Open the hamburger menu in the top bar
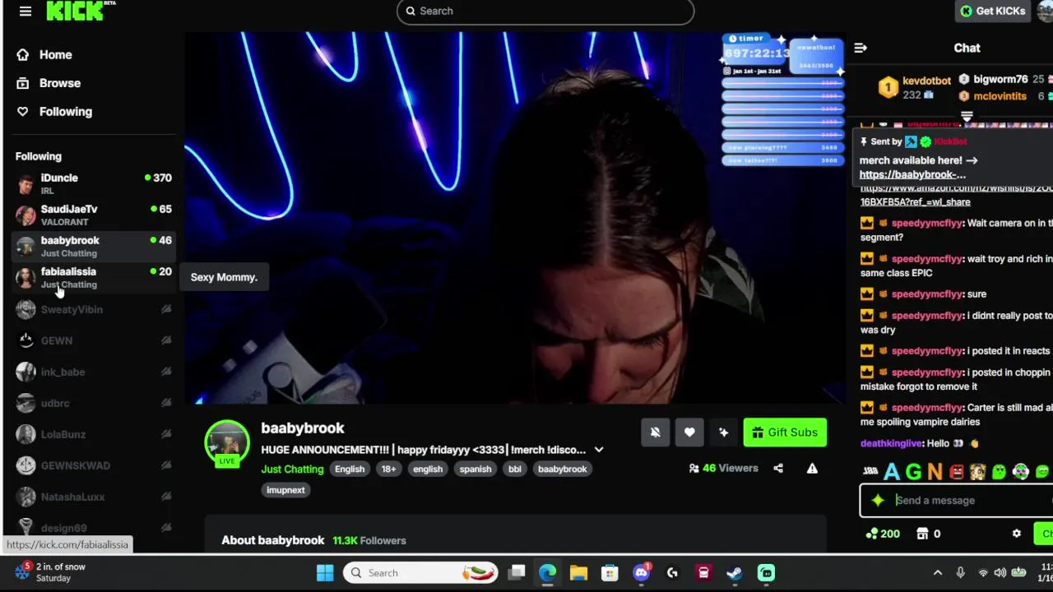1053x592 pixels. point(26,11)
